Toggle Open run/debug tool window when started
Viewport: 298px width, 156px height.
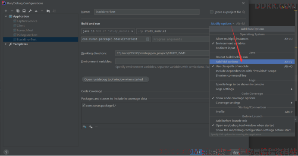click(252, 125)
